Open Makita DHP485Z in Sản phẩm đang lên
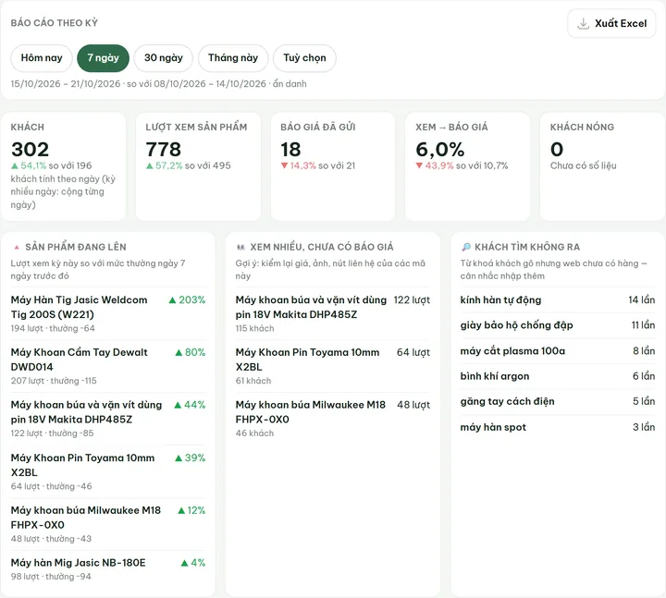Viewport: 666px width, 598px height. pos(108,419)
